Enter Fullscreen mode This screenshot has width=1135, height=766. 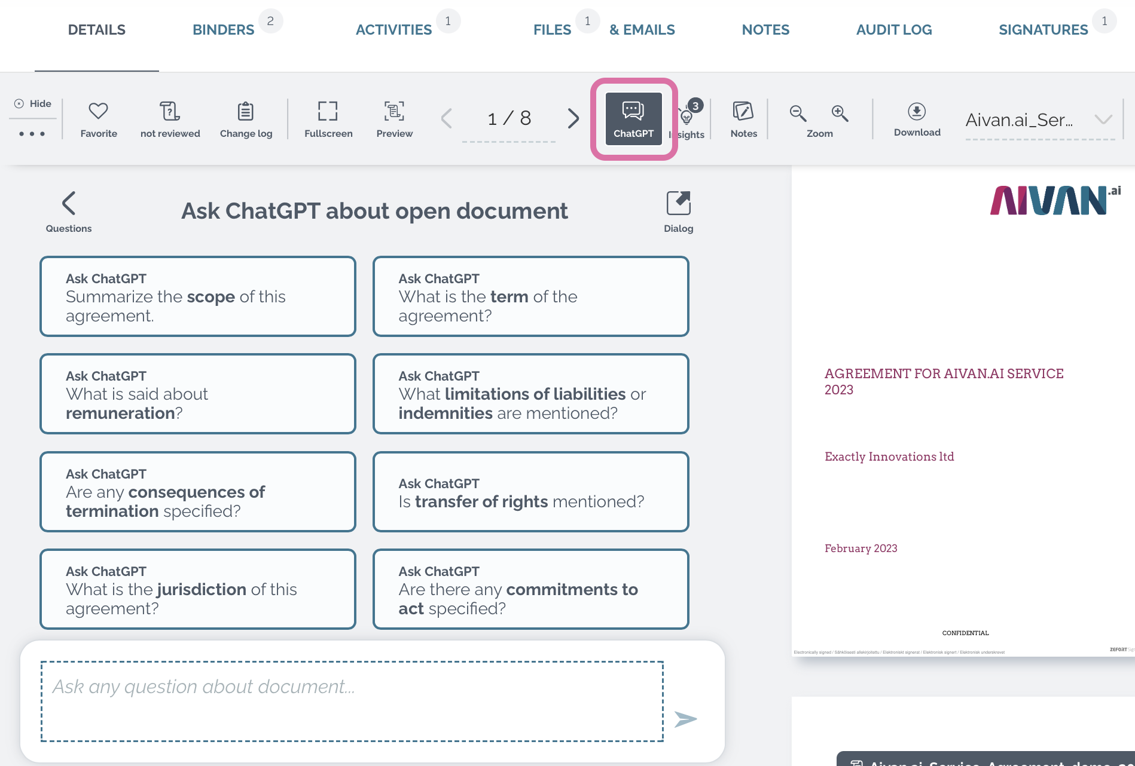pyautogui.click(x=328, y=120)
